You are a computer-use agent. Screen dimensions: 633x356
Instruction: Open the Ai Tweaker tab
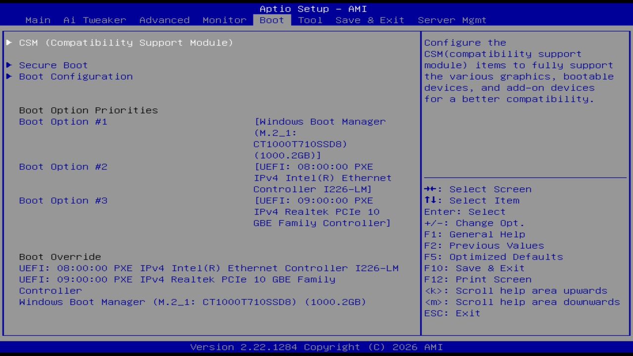(x=95, y=20)
